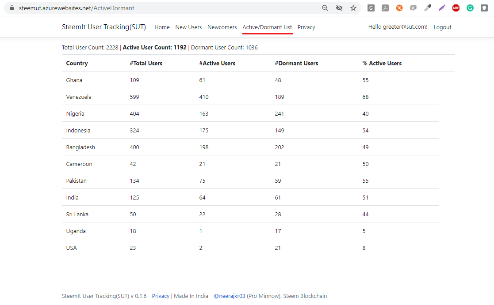Click Bangladesh's total users value 400
This screenshot has width=494, height=305.
click(134, 147)
